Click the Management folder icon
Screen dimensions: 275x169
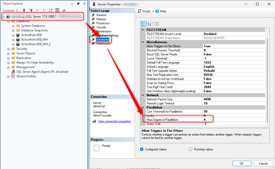pos(13,67)
